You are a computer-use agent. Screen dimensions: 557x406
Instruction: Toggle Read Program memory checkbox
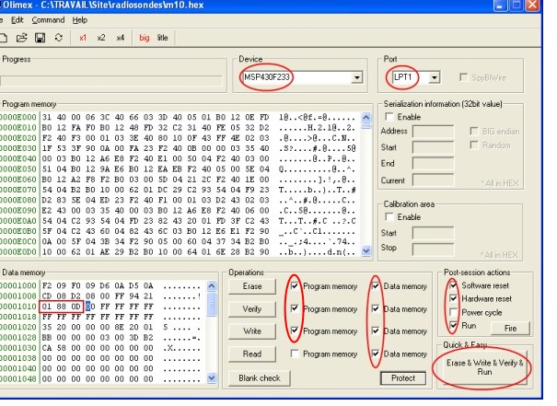(295, 354)
